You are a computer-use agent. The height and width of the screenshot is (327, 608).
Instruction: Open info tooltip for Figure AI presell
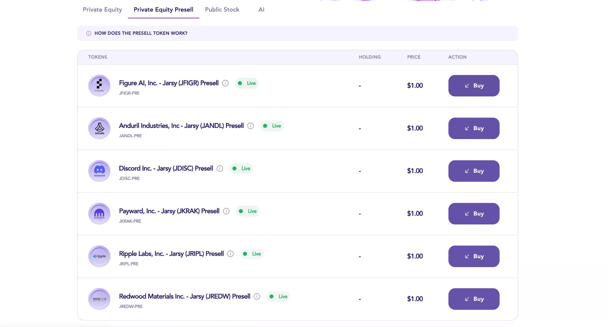225,83
